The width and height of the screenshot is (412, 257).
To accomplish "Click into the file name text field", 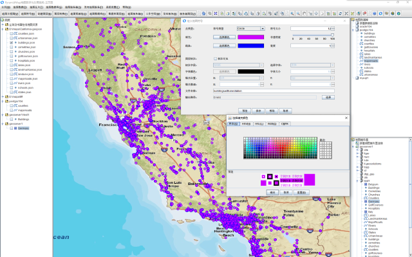I will pyautogui.click(x=274, y=91).
